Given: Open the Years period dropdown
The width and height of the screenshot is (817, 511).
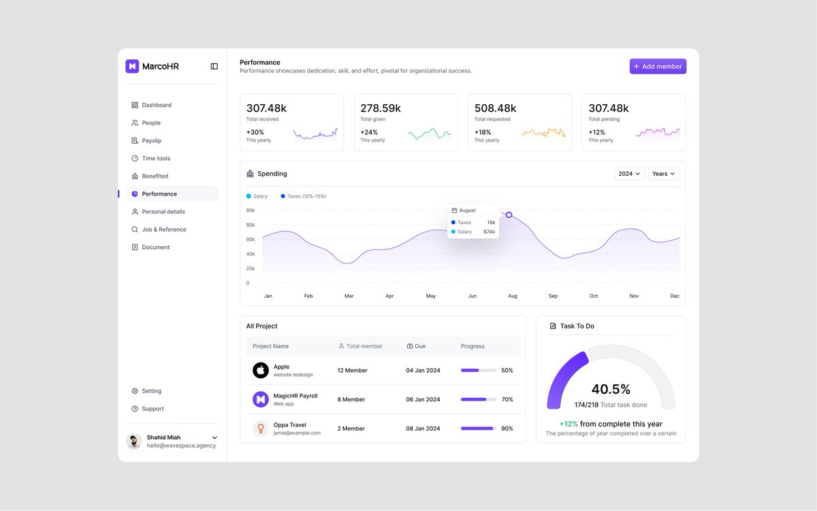Looking at the screenshot, I should pos(664,174).
